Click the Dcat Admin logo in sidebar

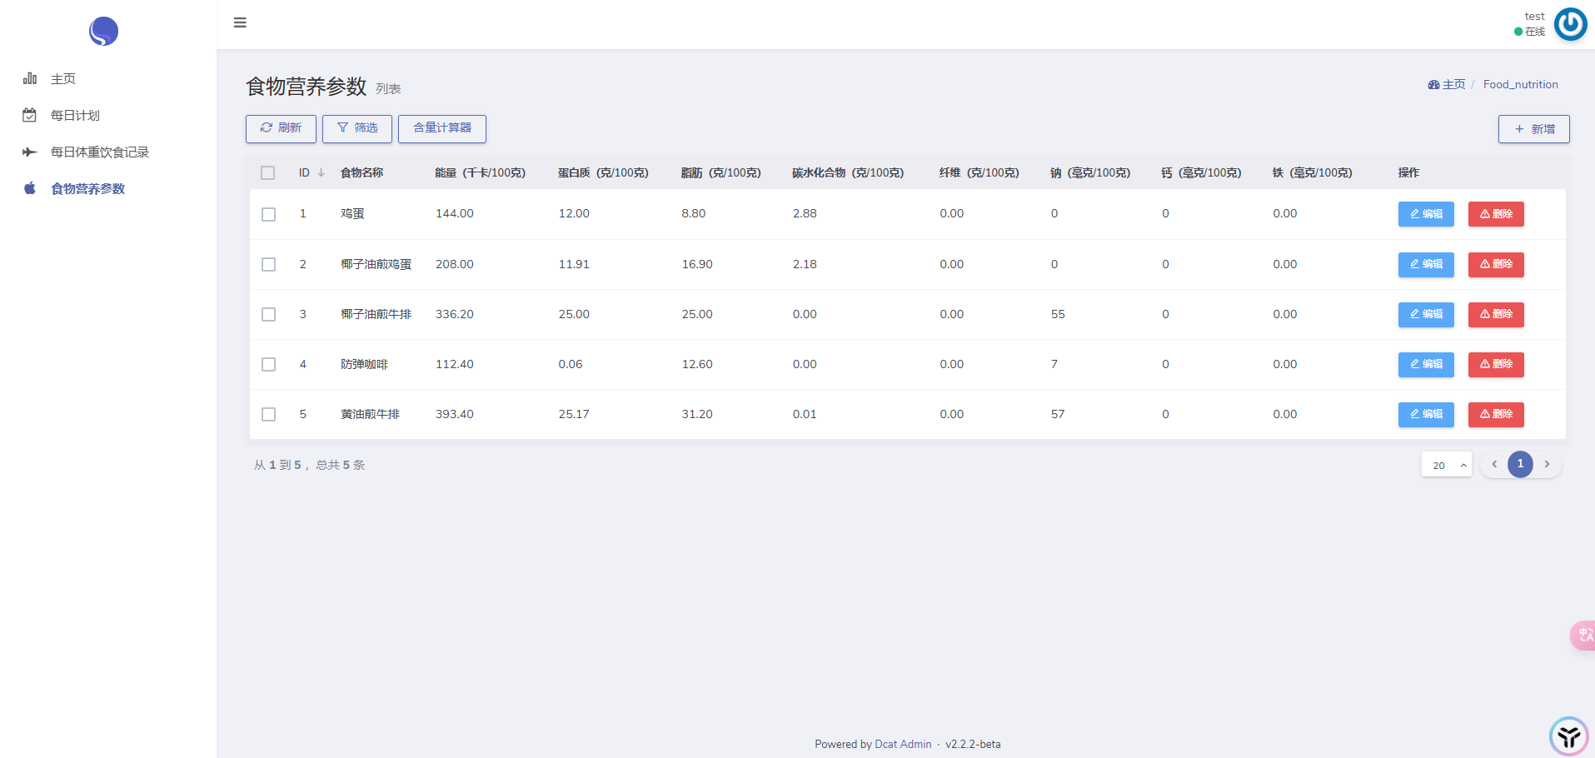[x=103, y=31]
